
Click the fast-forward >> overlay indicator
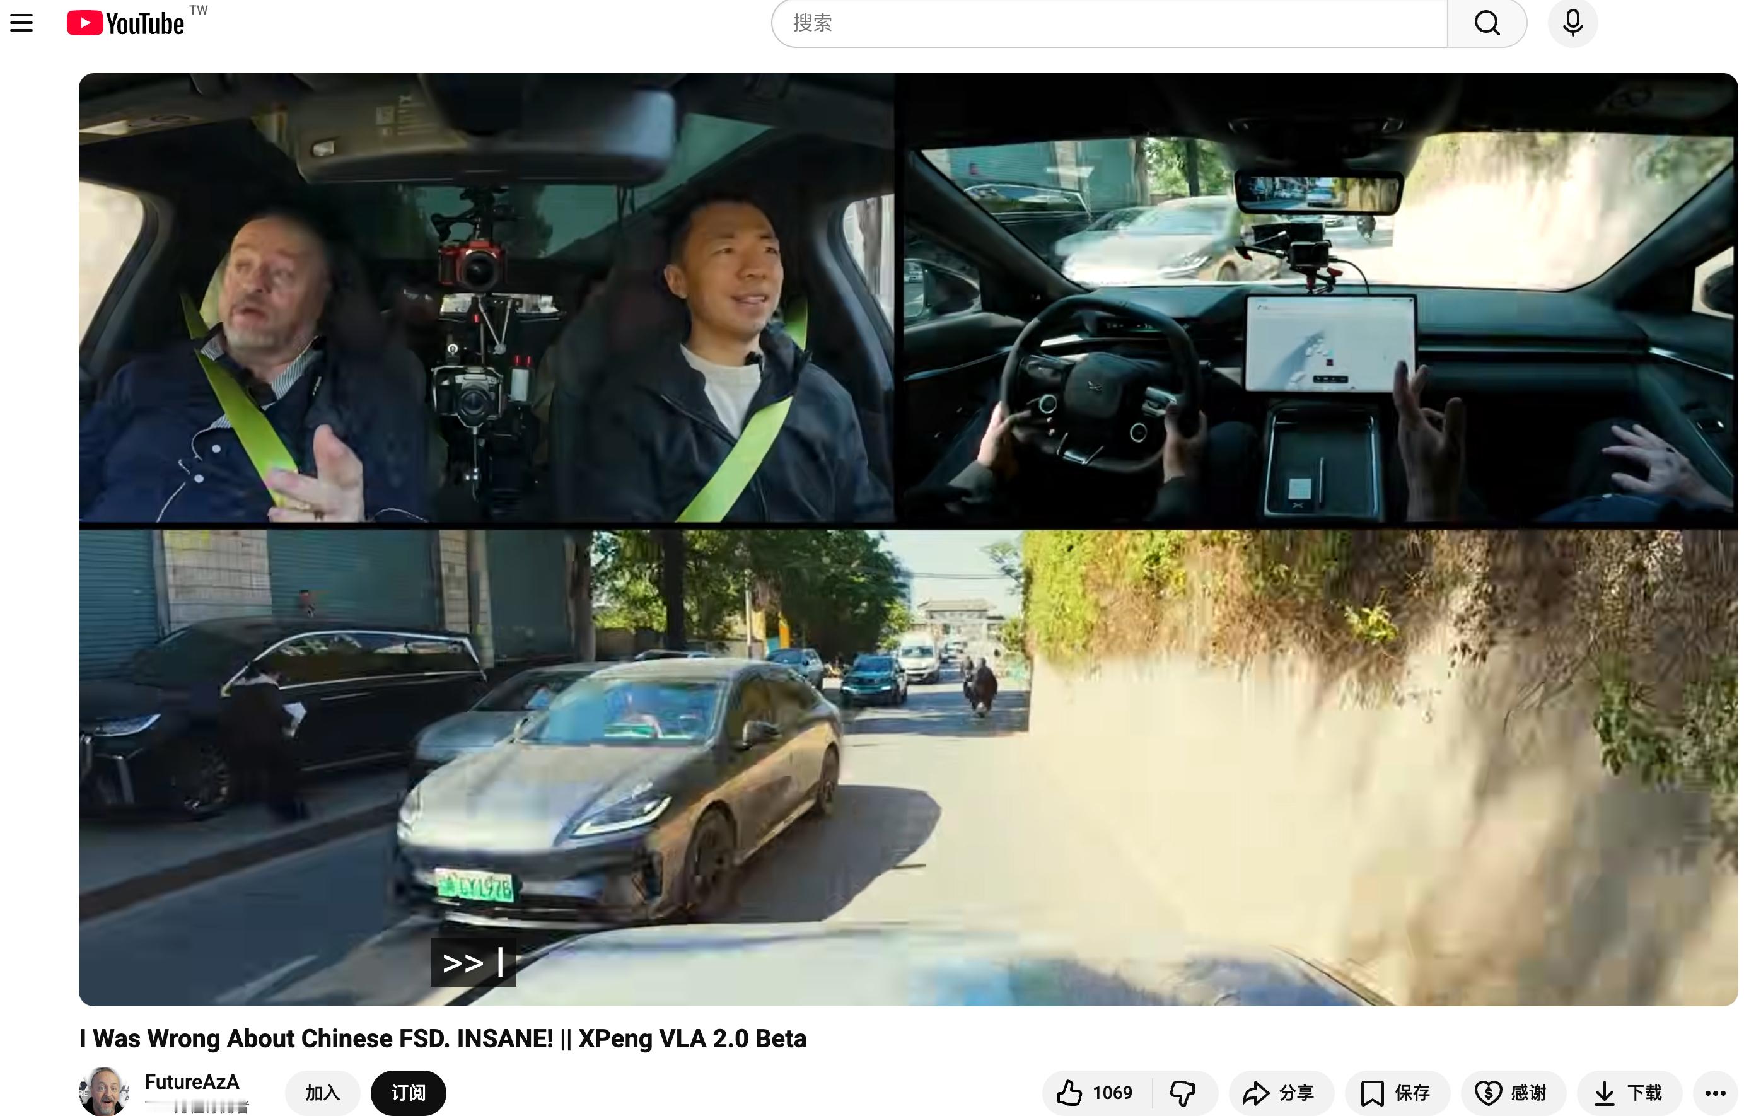click(473, 962)
